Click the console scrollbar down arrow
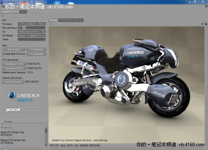Screen dimensions: 208x150 click(x=46, y=145)
